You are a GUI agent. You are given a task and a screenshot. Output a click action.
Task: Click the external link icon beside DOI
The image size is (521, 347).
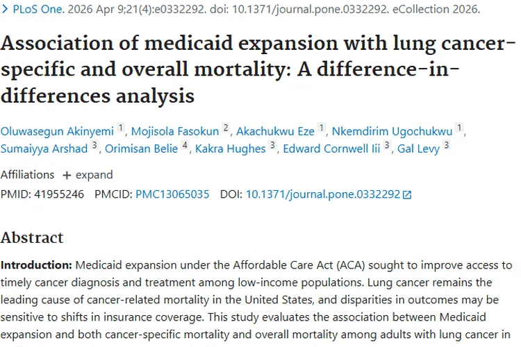[407, 195]
